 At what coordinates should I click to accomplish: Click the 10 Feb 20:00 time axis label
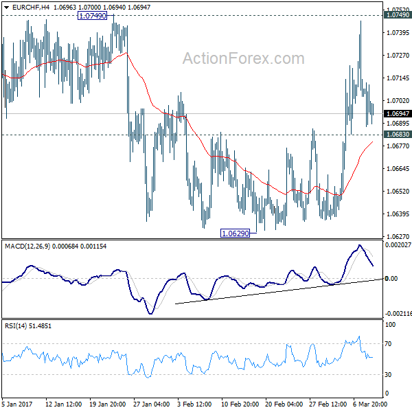pyautogui.click(x=240, y=404)
